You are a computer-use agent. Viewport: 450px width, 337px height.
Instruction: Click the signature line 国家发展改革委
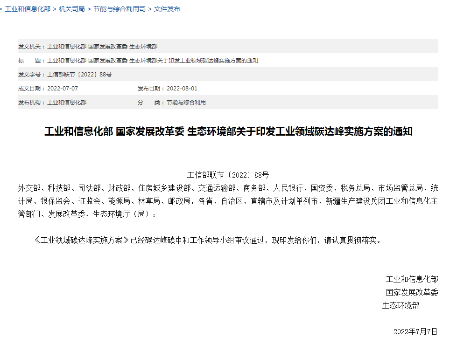[x=412, y=293]
